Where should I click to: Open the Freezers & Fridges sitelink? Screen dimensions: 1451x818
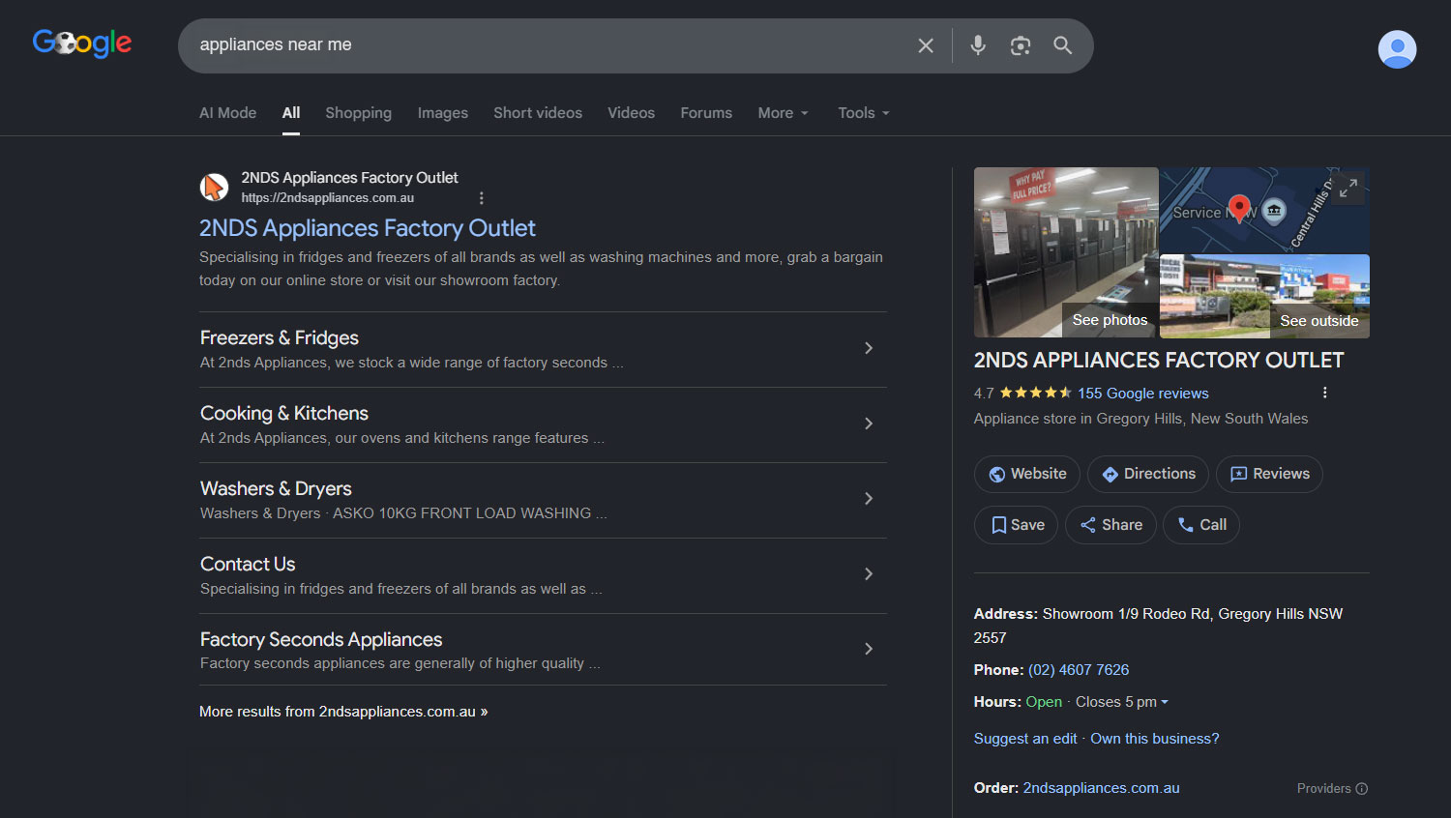280,337
